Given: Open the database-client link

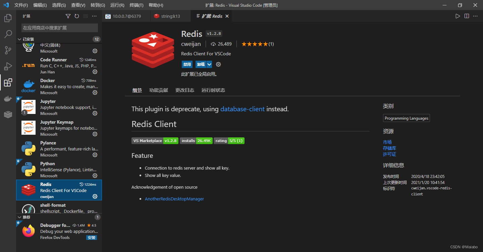Looking at the screenshot, I should [243, 109].
